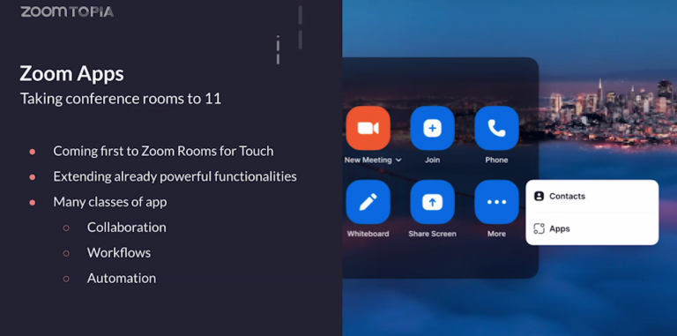Screen dimensions: 677x336
Task: Click the Whiteboard label under the icon
Action: 368,234
